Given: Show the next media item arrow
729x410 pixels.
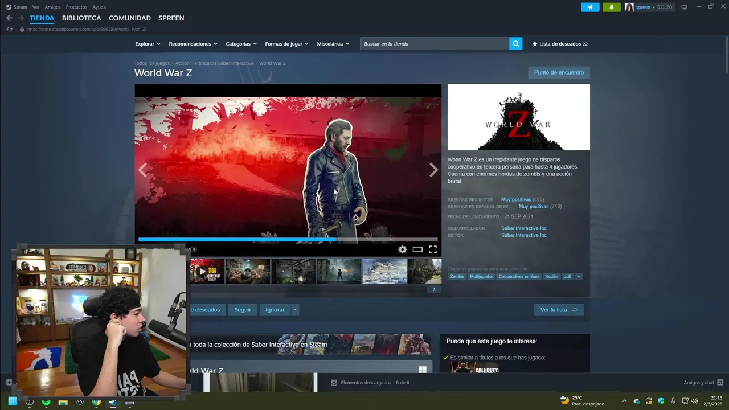Looking at the screenshot, I should [x=433, y=170].
